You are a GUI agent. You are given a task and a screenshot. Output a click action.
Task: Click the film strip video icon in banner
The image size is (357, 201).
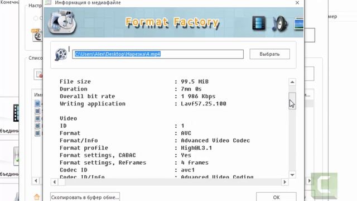[259, 23]
